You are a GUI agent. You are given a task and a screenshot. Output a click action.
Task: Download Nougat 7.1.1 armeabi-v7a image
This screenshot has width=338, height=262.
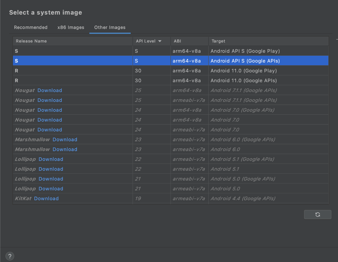click(50, 100)
